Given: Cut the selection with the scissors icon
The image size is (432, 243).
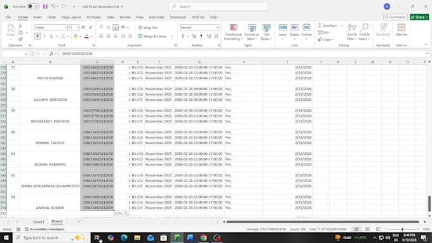Looking at the screenshot, I should (20, 25).
